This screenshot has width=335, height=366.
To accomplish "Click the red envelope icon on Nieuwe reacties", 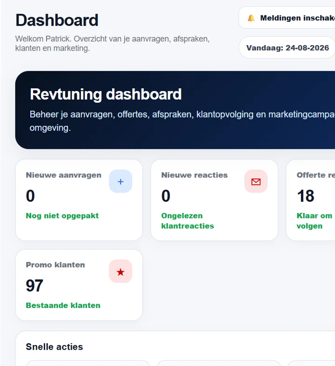I will click(256, 181).
